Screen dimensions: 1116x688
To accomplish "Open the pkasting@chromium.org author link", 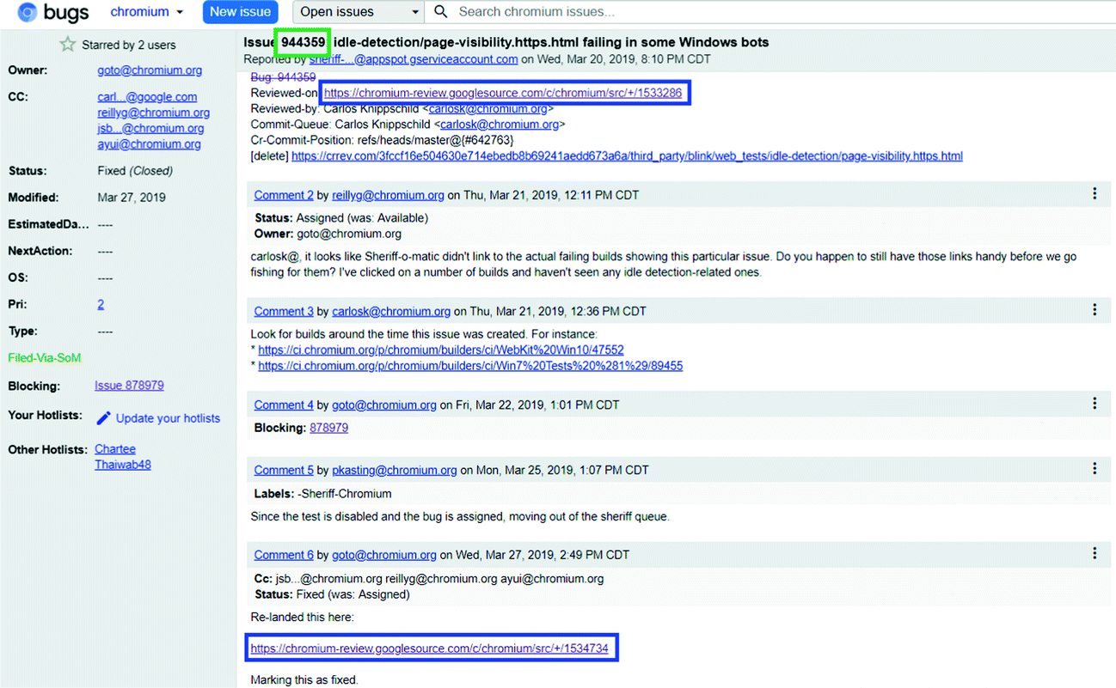I will (x=395, y=470).
